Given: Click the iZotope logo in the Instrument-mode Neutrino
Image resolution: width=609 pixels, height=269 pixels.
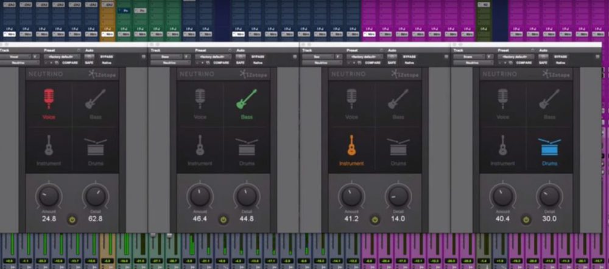Looking at the screenshot, I should (x=405, y=74).
